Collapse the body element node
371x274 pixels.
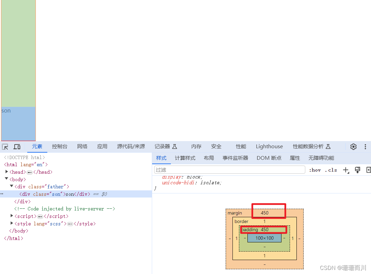7,179
